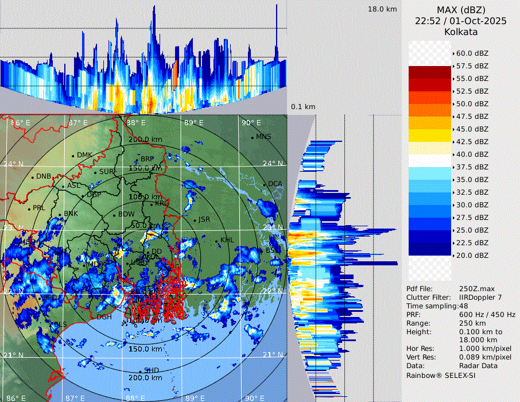Select the DMK station dot
Viewport: 520px width, 402px height.
(x=73, y=156)
